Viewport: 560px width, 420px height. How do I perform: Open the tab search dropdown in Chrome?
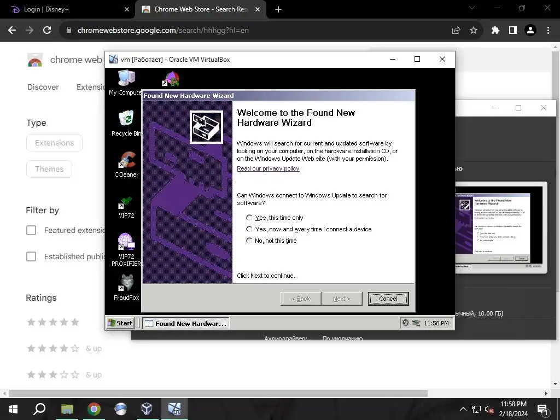472,8
